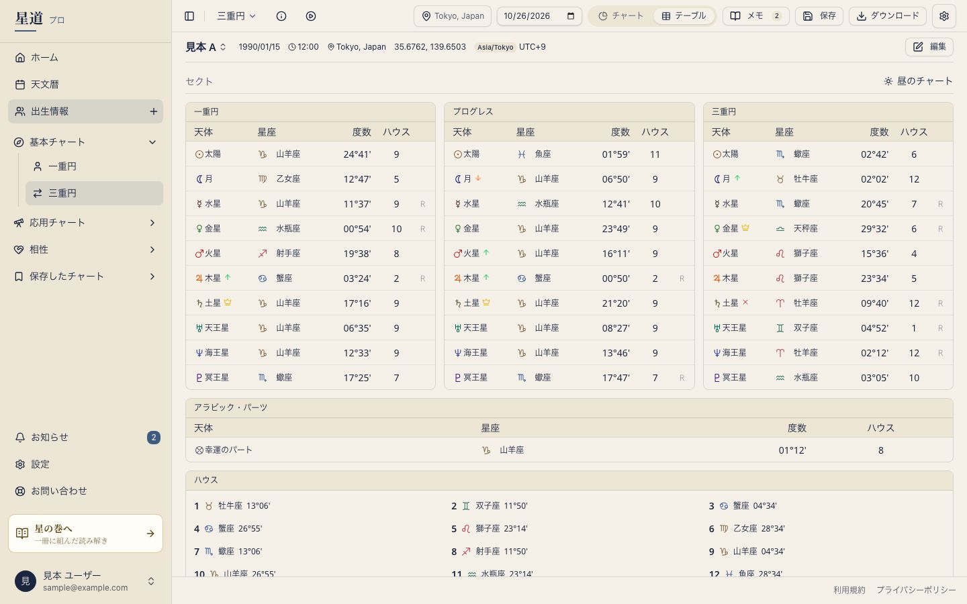967x604 pixels.
Task: Open the user account switcher
Action: tap(85, 581)
